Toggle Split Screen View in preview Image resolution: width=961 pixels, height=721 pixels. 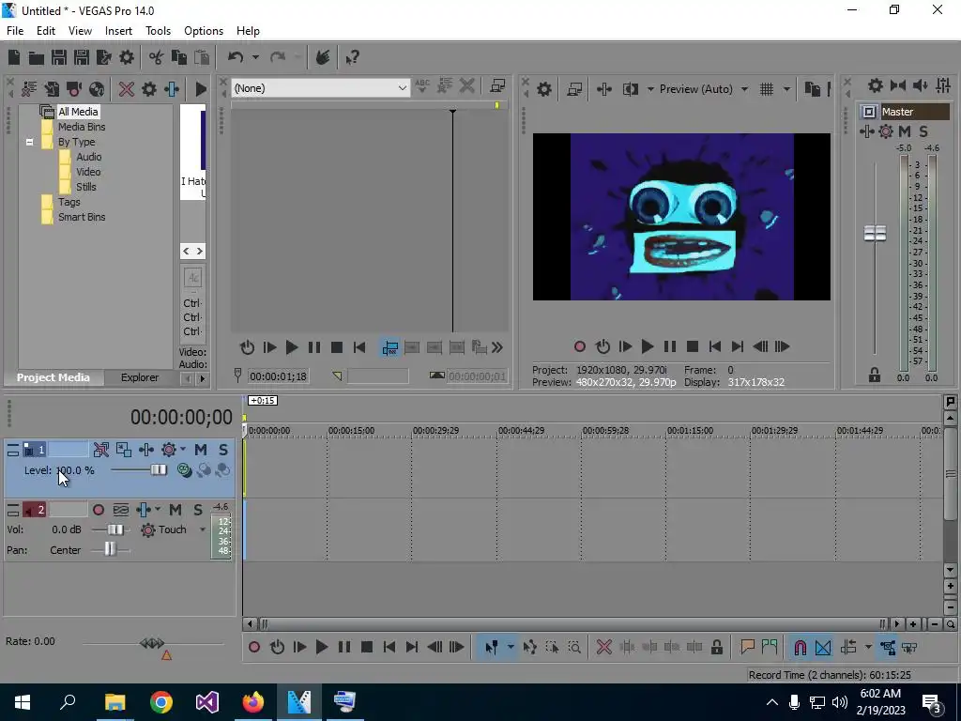coord(631,89)
